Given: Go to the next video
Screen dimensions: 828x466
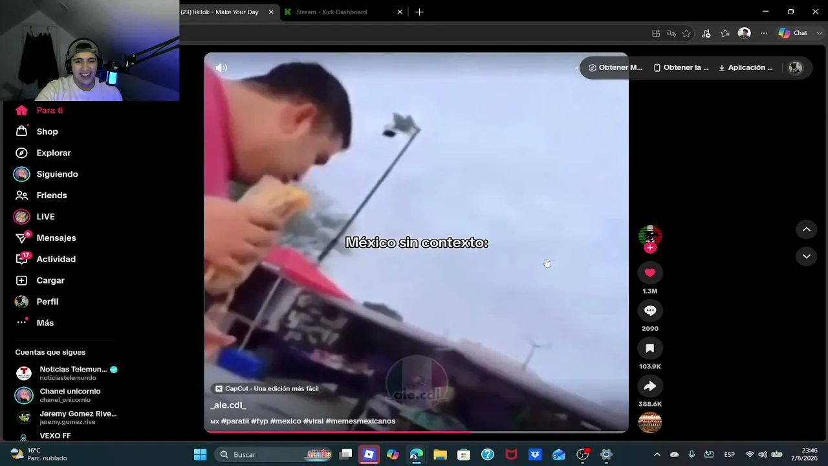Looking at the screenshot, I should tap(807, 256).
